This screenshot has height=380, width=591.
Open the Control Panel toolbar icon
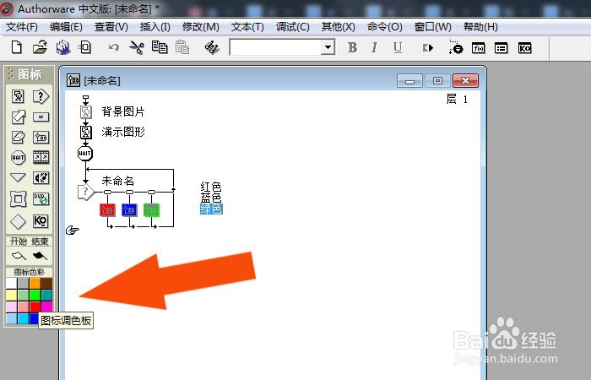coord(455,47)
